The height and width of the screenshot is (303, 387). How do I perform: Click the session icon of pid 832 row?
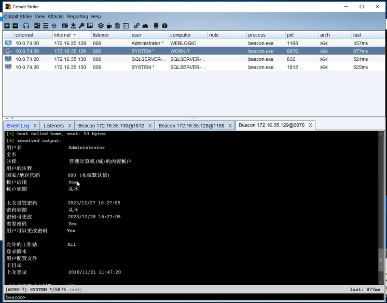tap(8, 59)
